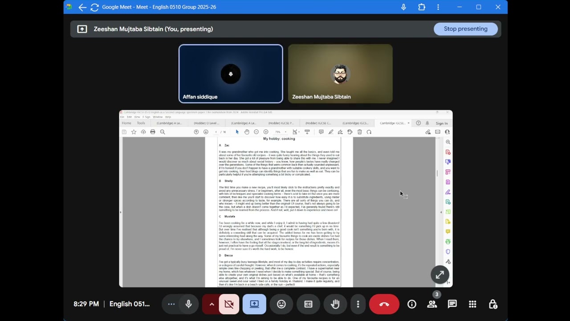Zoom in with plus button
This screenshot has height=321, width=570.
coord(266,132)
